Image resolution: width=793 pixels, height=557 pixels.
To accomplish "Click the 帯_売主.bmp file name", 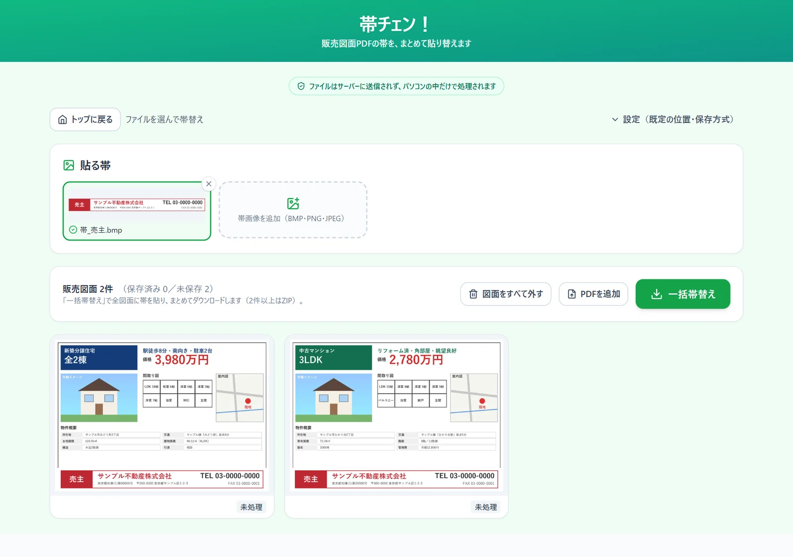I will point(101,230).
